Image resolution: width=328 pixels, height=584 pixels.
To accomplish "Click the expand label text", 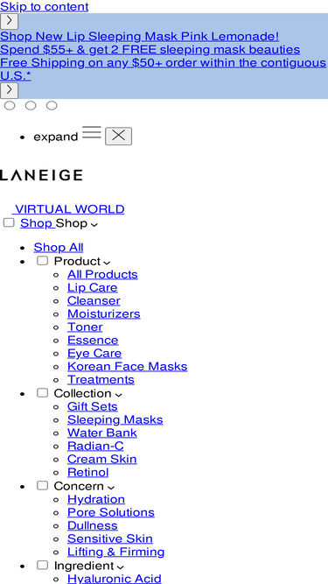I will [x=56, y=137].
